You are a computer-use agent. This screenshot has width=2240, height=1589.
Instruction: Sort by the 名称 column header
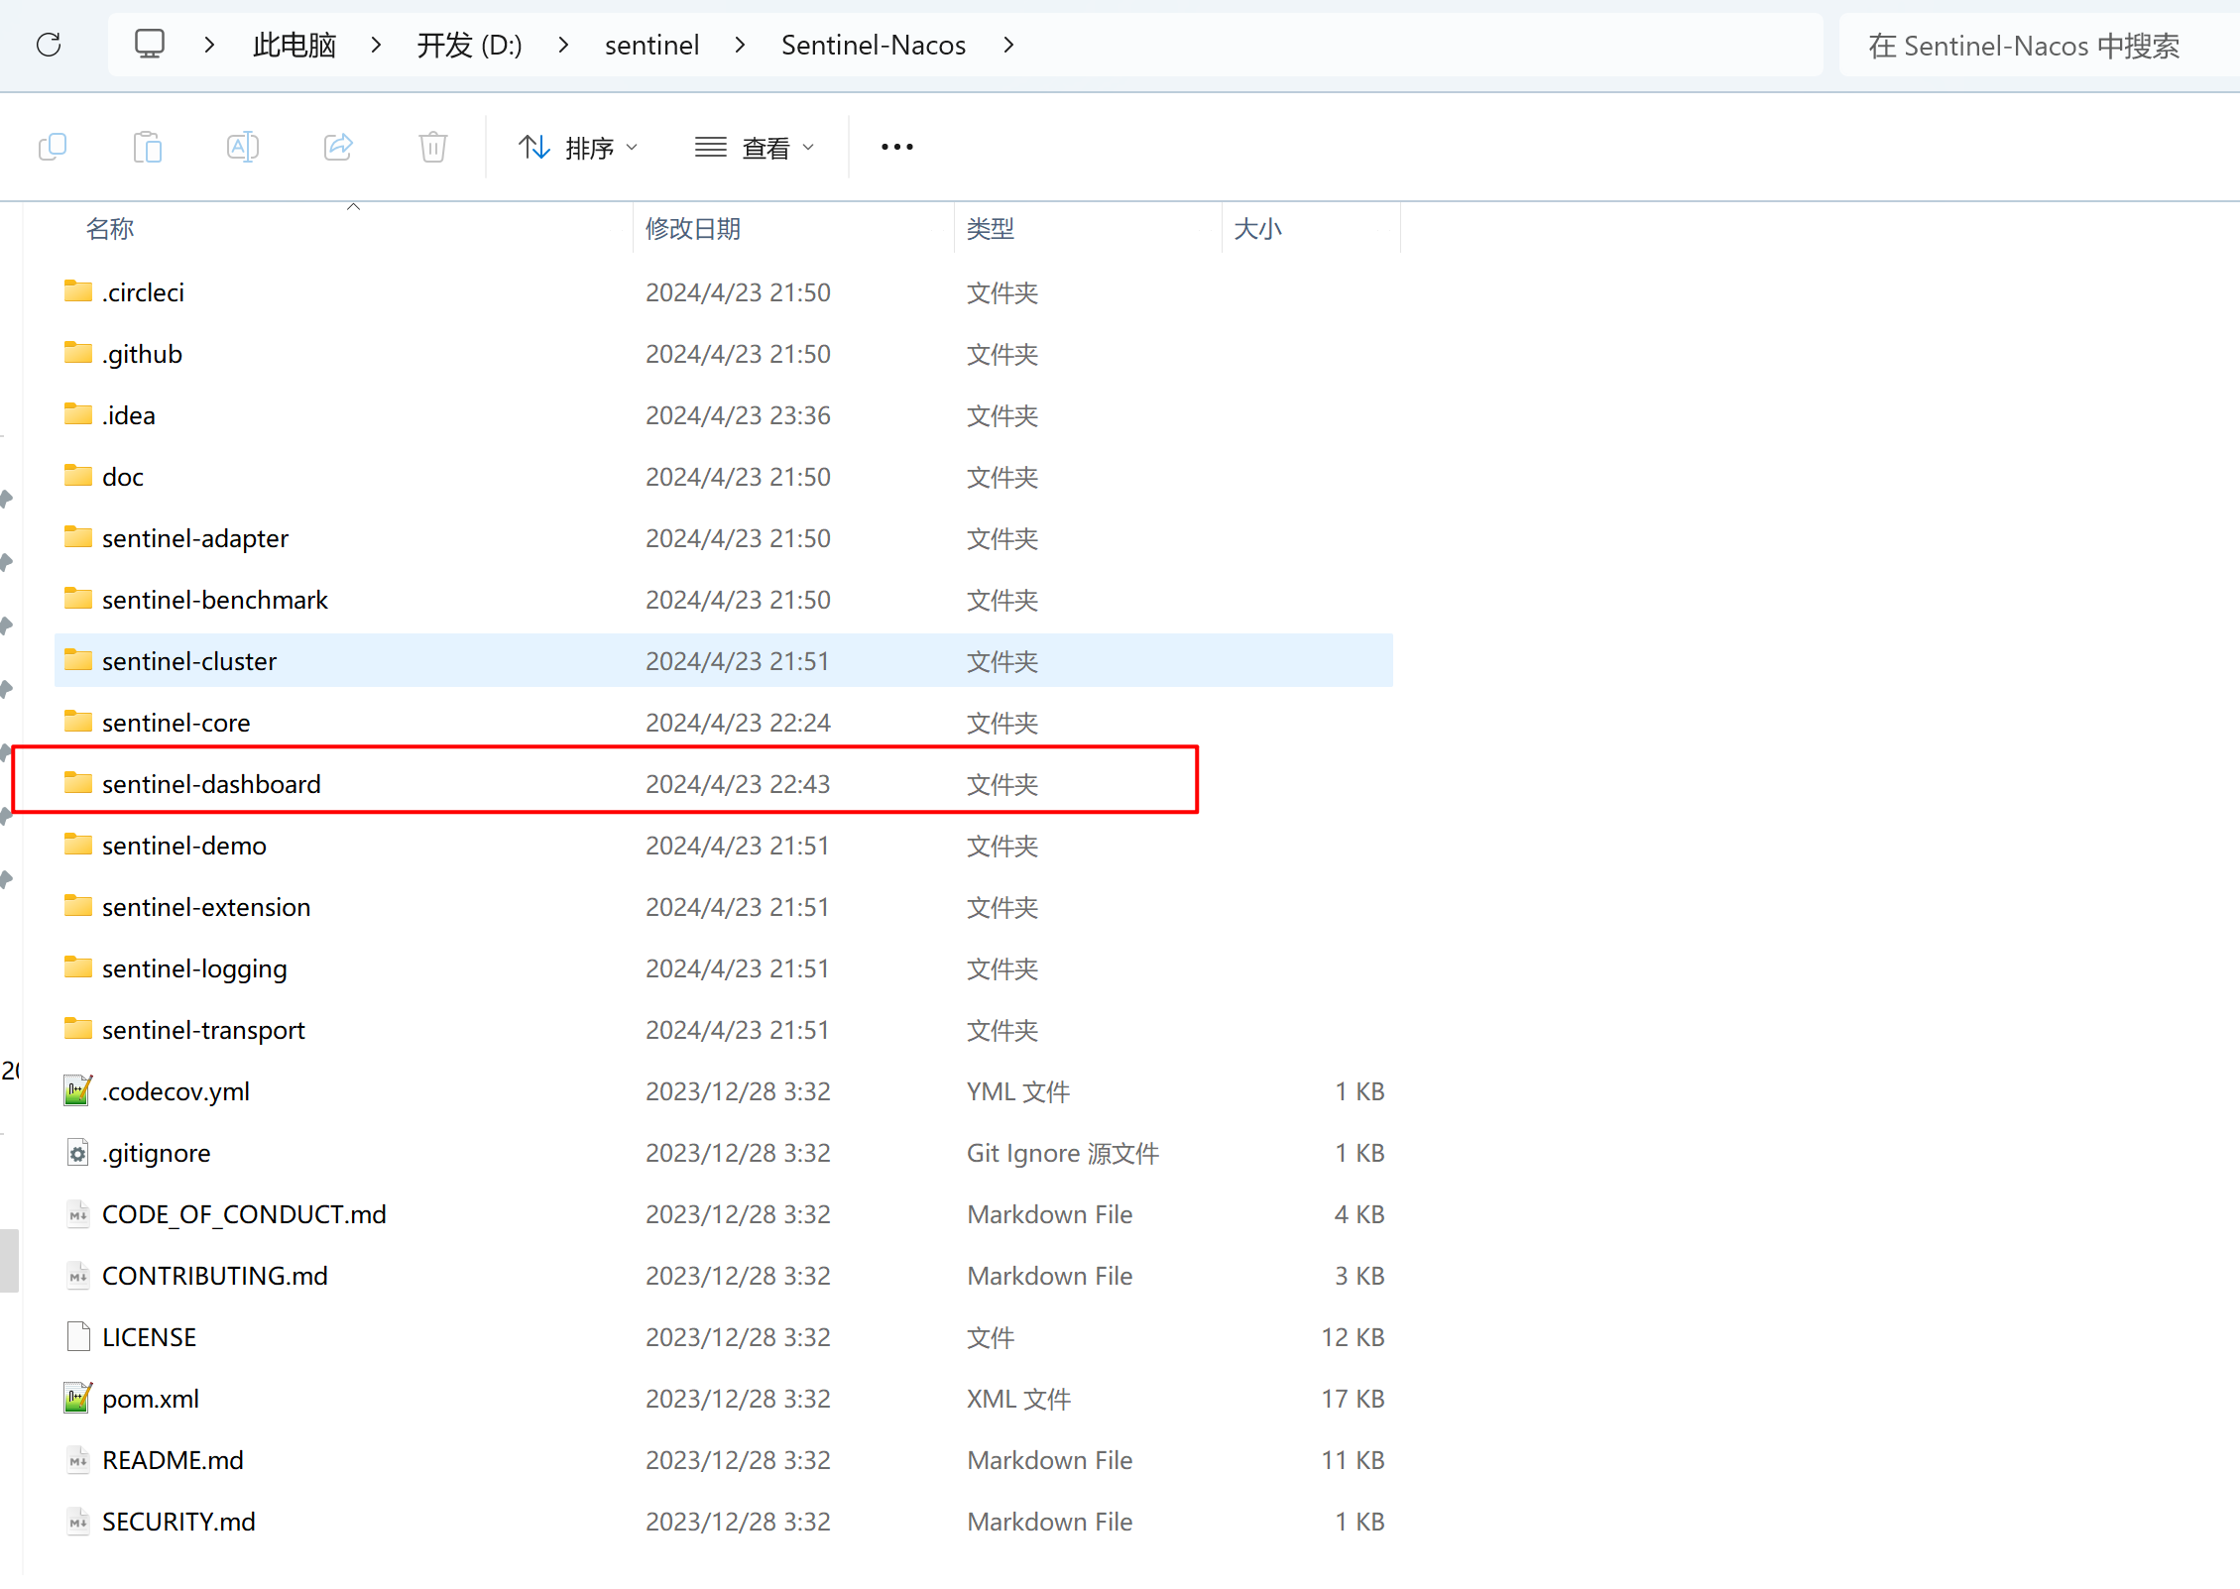[110, 229]
